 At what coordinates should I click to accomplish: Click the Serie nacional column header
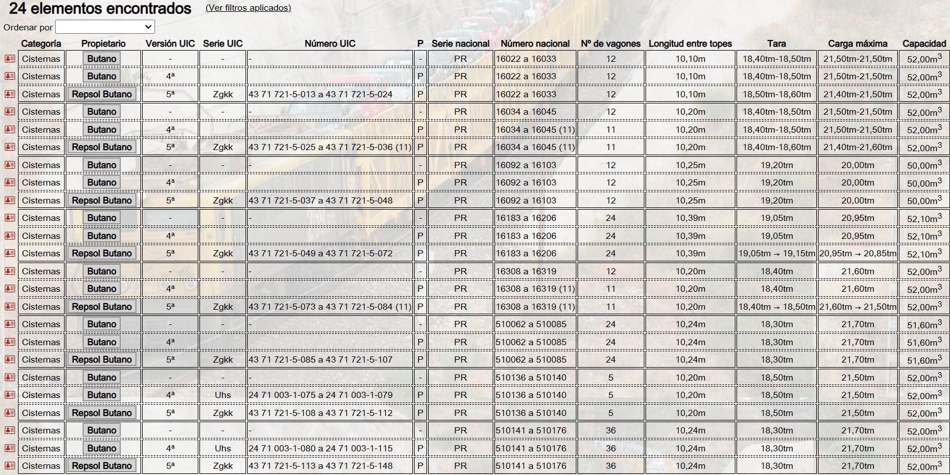point(461,43)
